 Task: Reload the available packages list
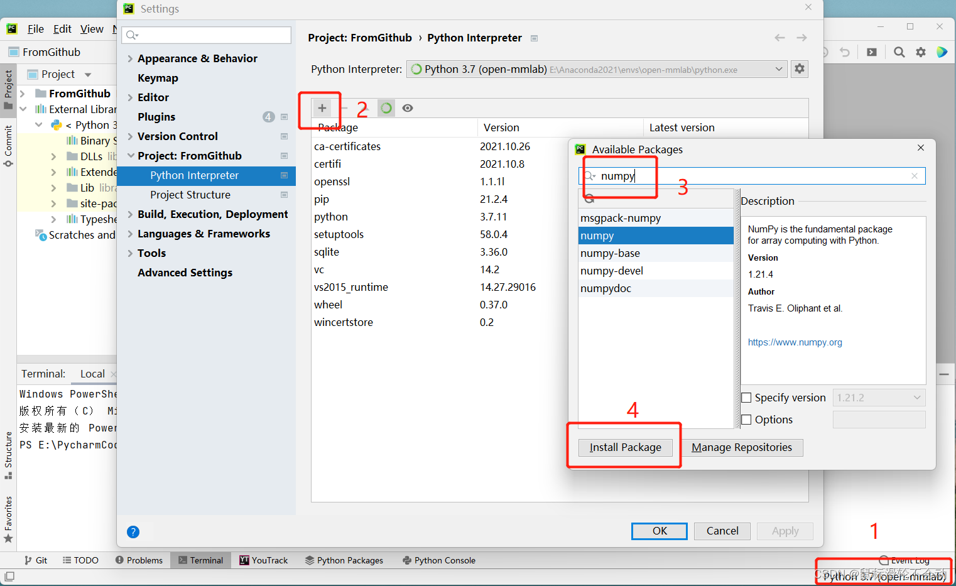coord(589,198)
